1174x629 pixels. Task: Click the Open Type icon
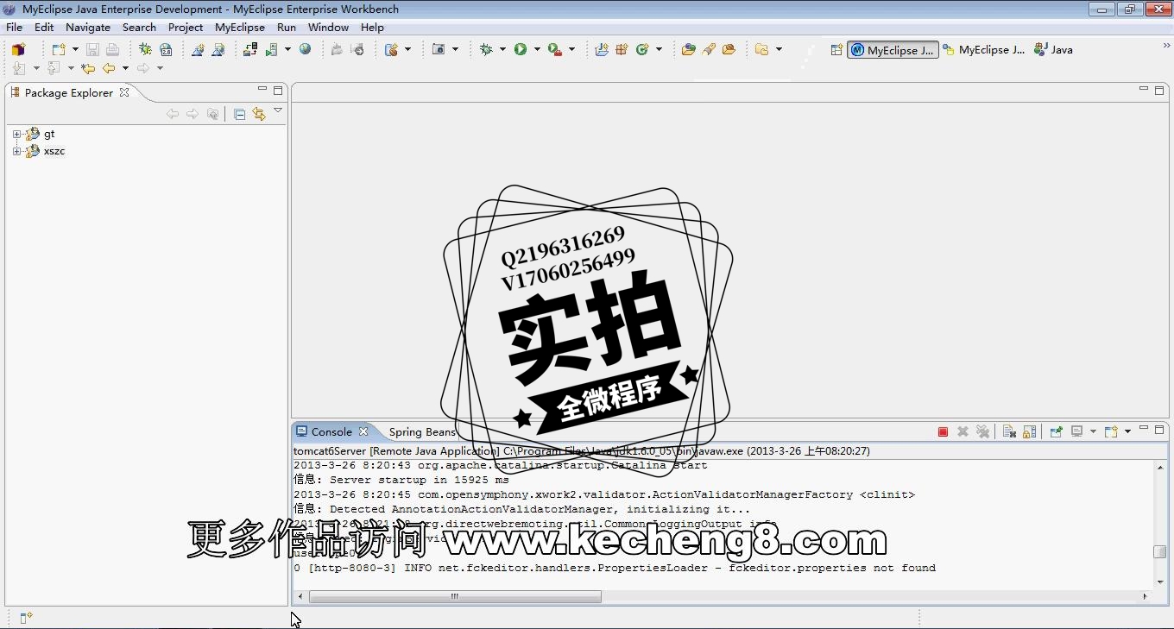click(688, 49)
